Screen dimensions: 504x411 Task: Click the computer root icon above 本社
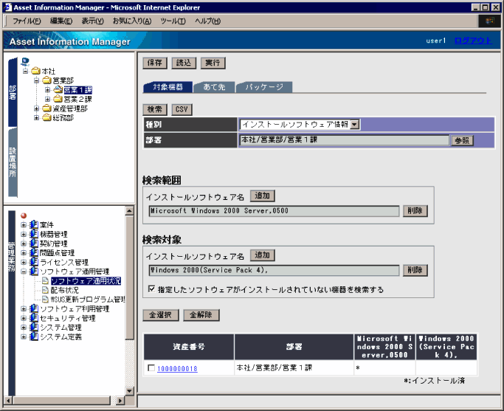[25, 61]
